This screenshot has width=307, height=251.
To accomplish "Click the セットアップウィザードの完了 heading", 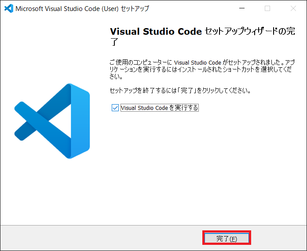I will click(202, 36).
